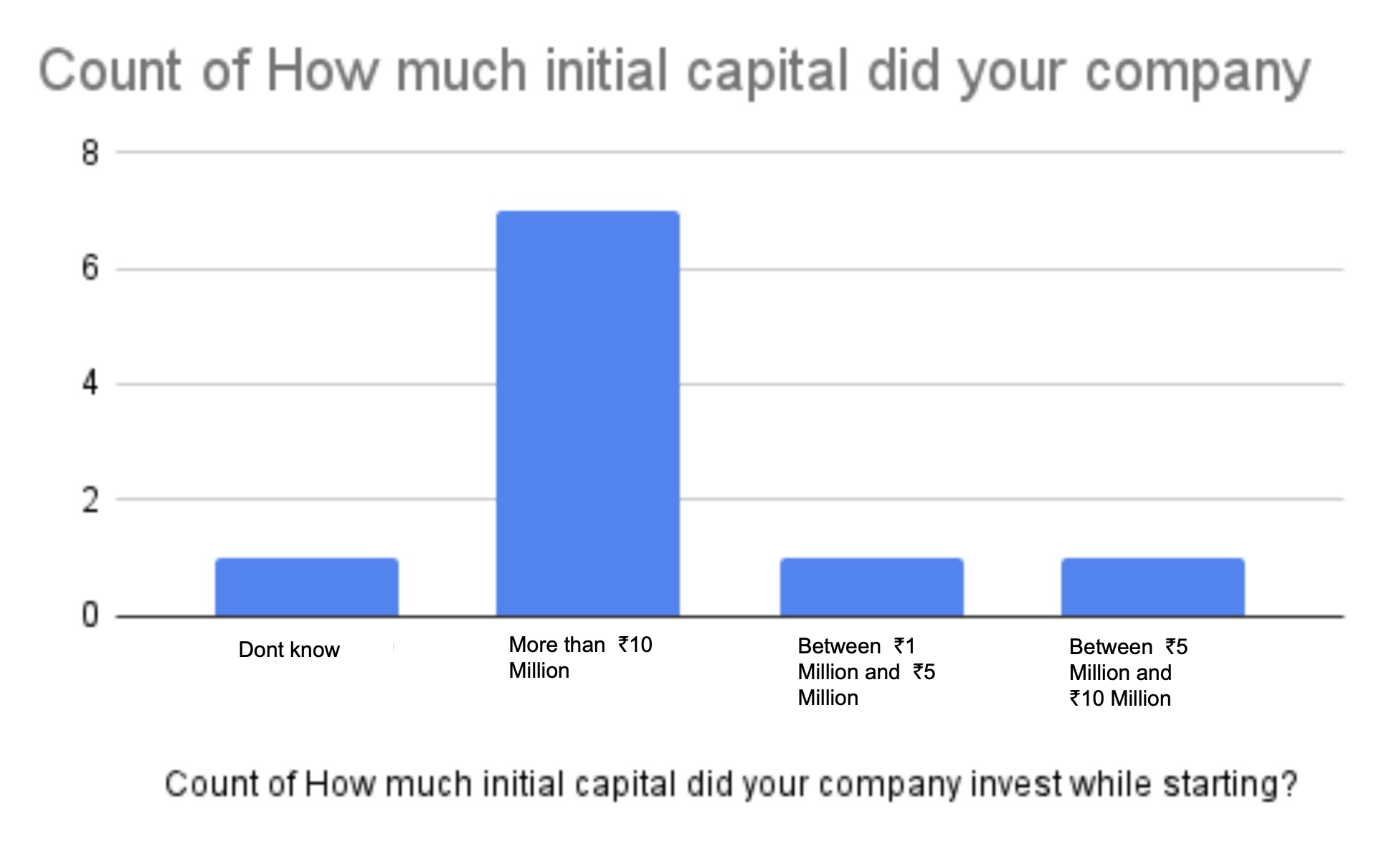Screen dimensions: 1379x842
Task: Click the Between ₹5 Million and ₹10 Million bar
Action: [1152, 587]
